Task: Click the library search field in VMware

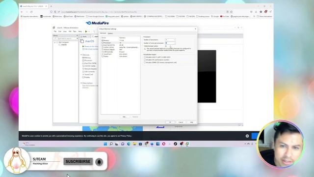Action: pos(66,38)
